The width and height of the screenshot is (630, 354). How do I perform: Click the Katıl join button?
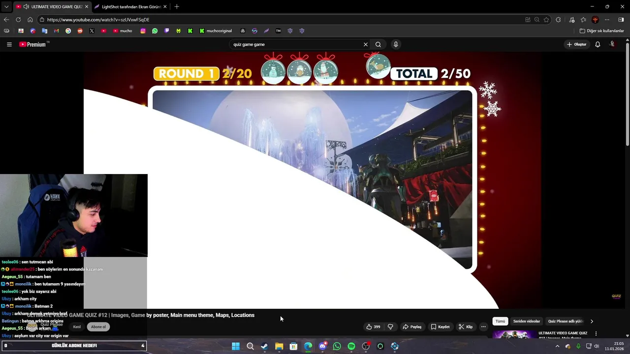pos(77,326)
